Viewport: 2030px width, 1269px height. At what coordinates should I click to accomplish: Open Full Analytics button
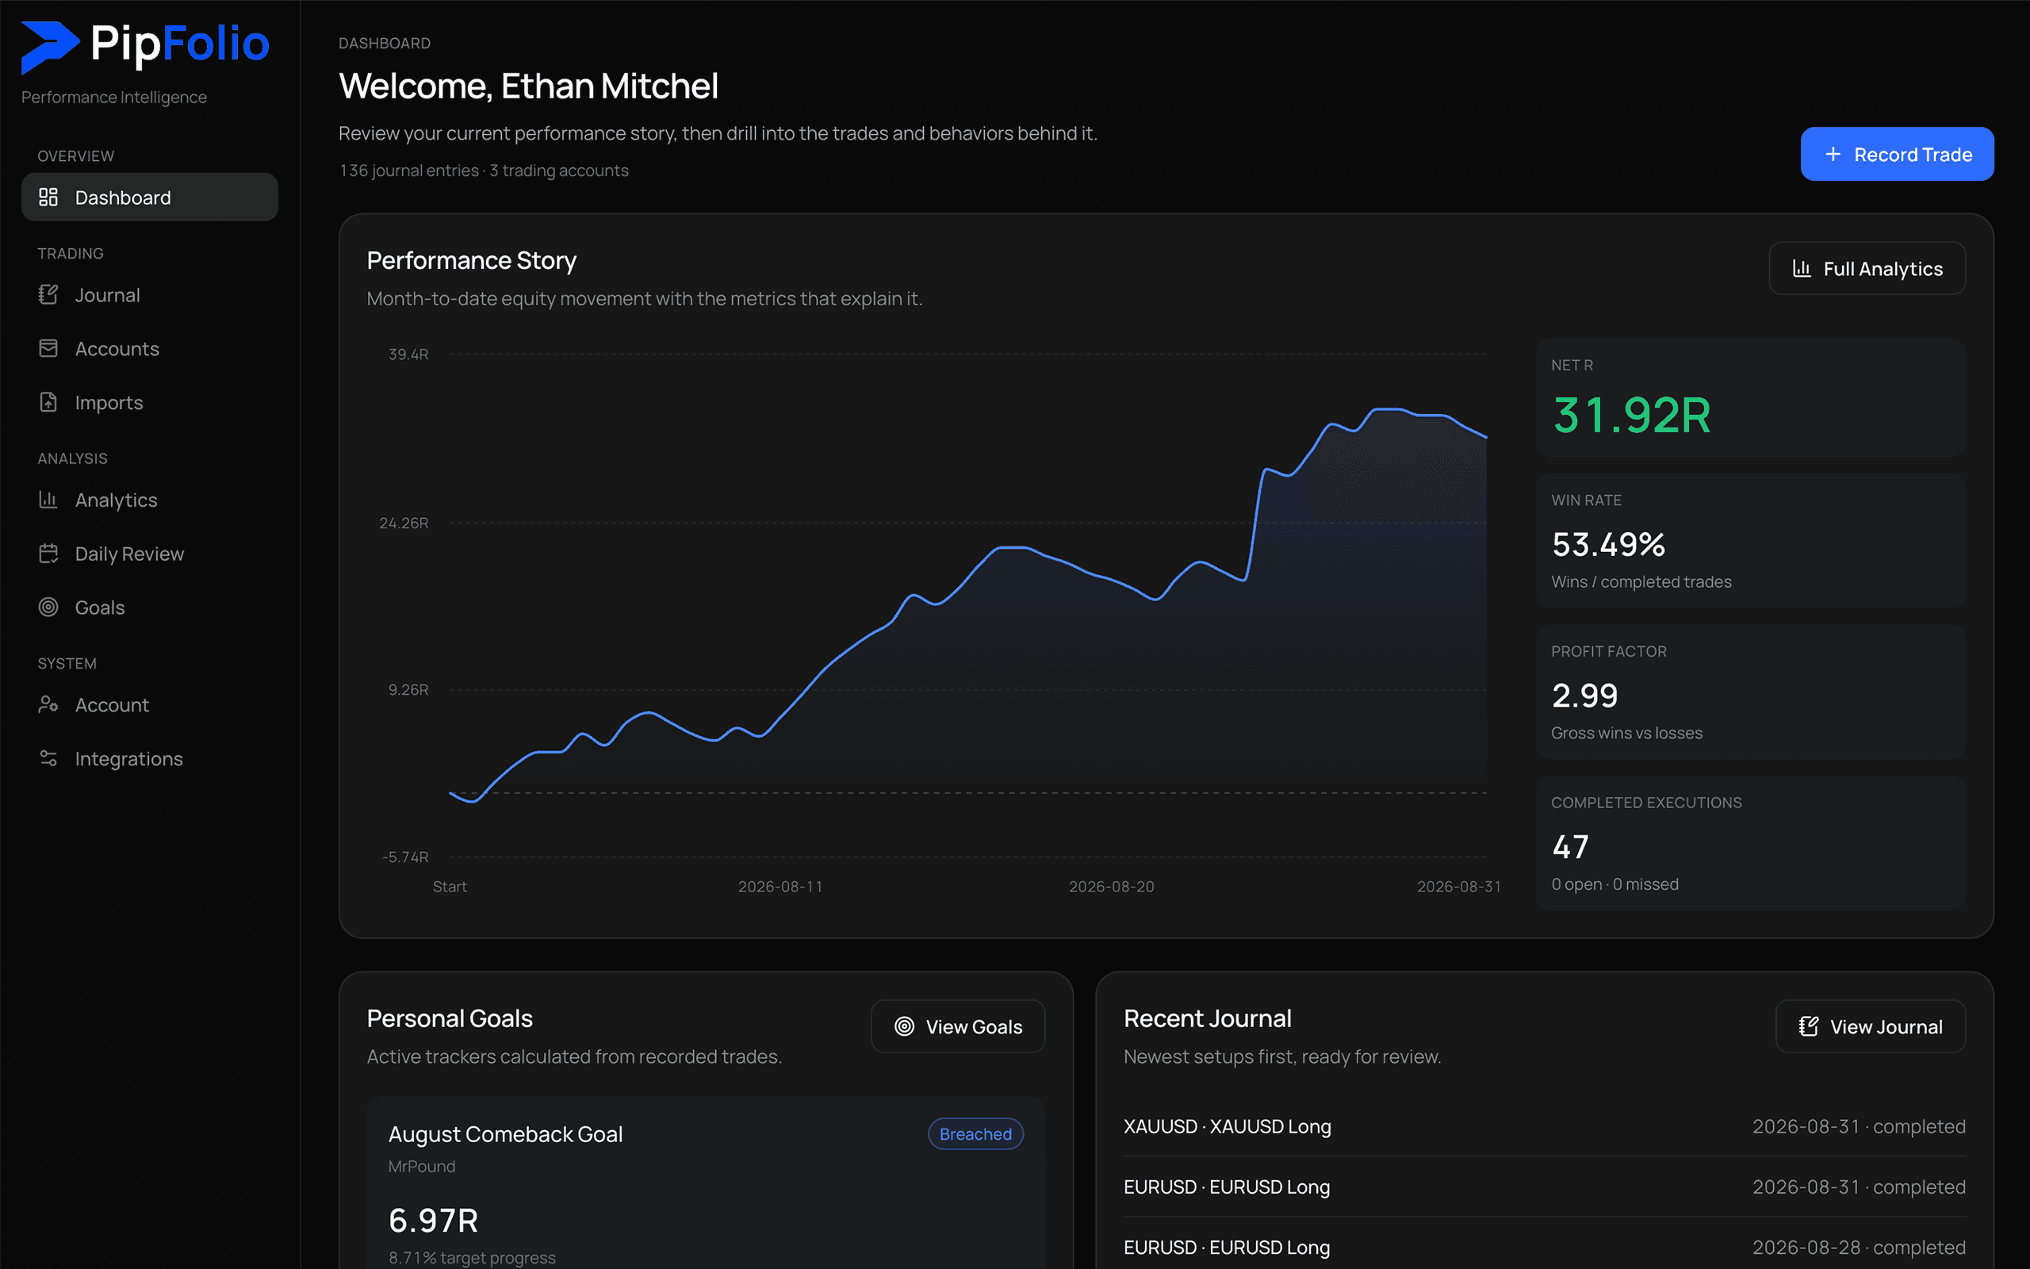1867,269
